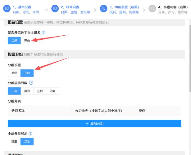Click step 1 基本设置 circle icon
Viewport: 191px width, 155px height.
(x=7, y=8)
